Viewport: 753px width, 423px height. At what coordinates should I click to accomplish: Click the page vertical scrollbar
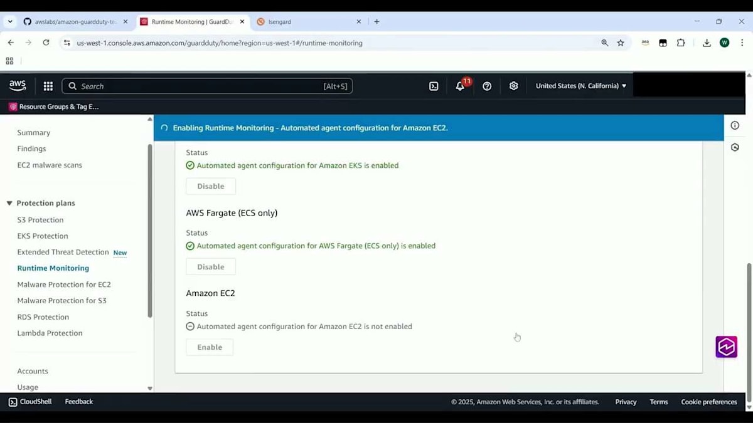tap(749, 332)
